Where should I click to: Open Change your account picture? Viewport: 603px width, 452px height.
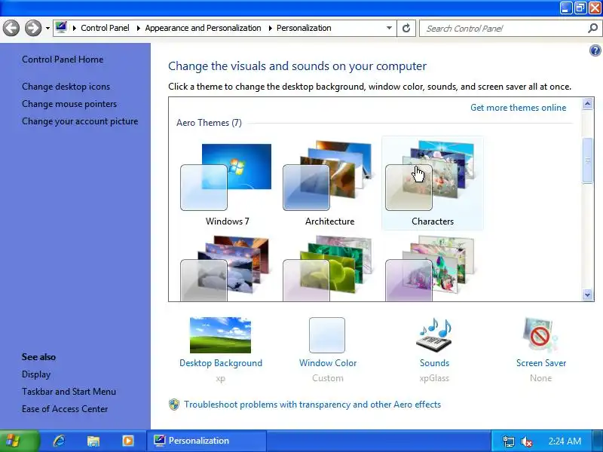tap(80, 121)
